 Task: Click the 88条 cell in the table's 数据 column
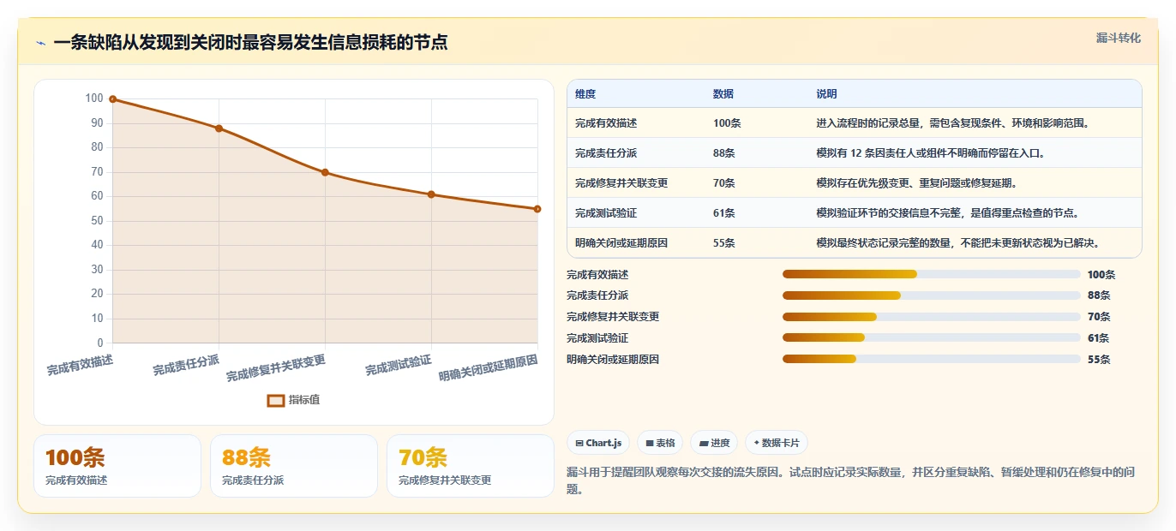click(724, 153)
